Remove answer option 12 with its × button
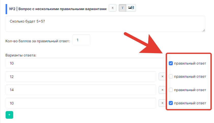 pos(162,76)
